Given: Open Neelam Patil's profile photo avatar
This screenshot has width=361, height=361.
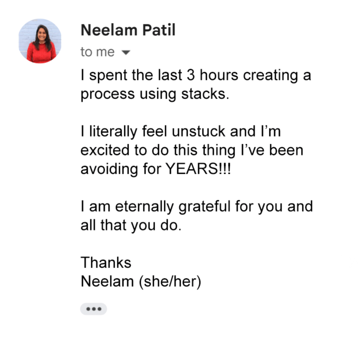Looking at the screenshot, I should point(40,41).
